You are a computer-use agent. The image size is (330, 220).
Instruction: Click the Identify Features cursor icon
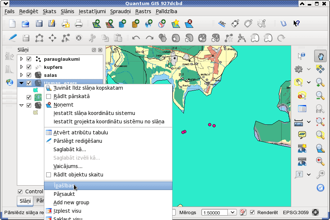(301, 56)
